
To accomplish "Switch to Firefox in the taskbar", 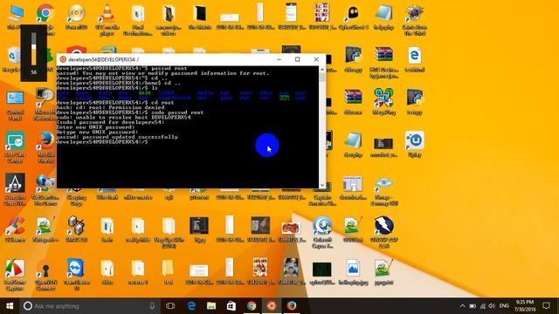I will [292, 306].
